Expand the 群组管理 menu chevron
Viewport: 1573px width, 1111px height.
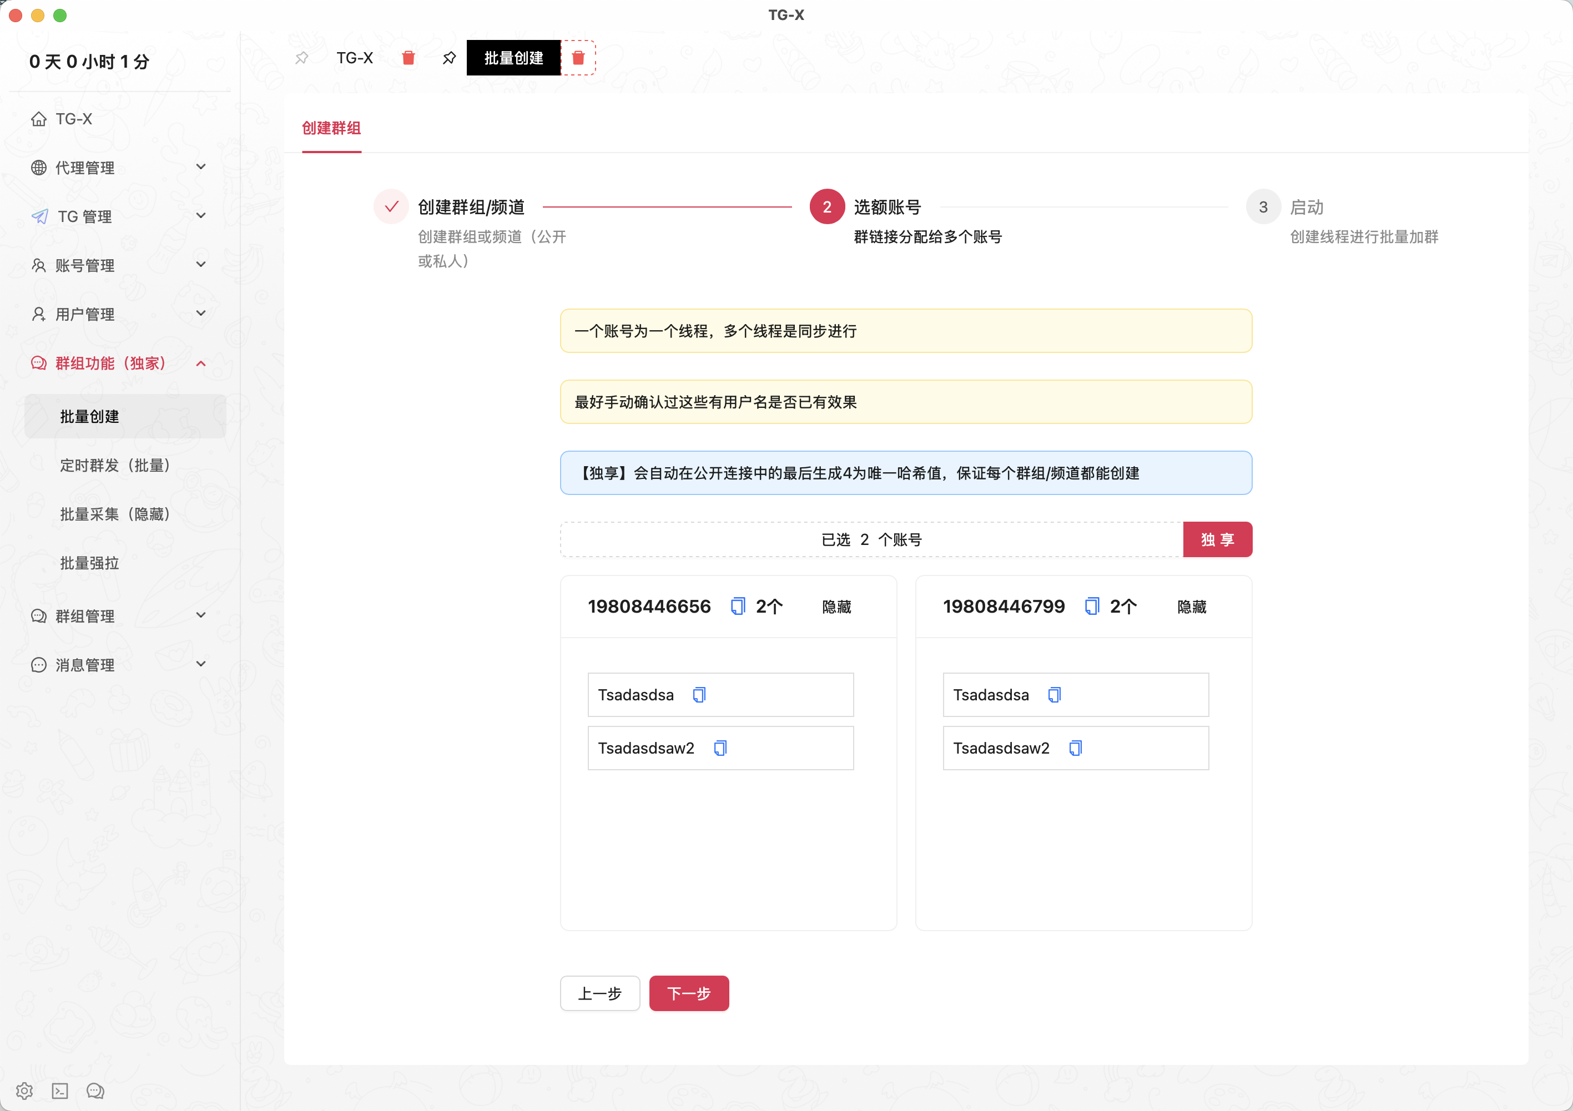coord(201,615)
